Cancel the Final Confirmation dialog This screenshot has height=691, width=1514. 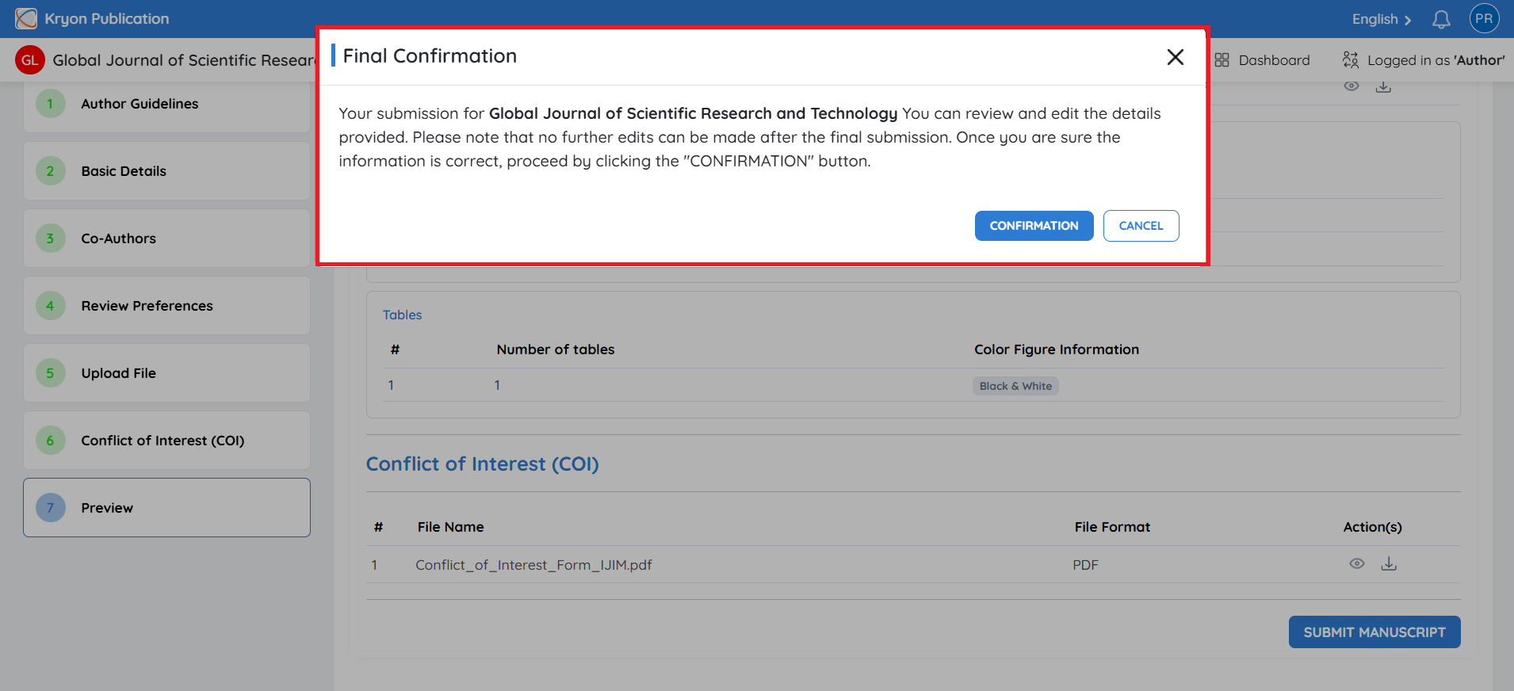click(x=1141, y=226)
